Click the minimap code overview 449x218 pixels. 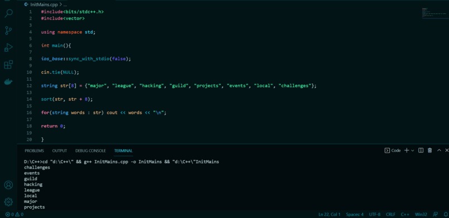point(435,13)
